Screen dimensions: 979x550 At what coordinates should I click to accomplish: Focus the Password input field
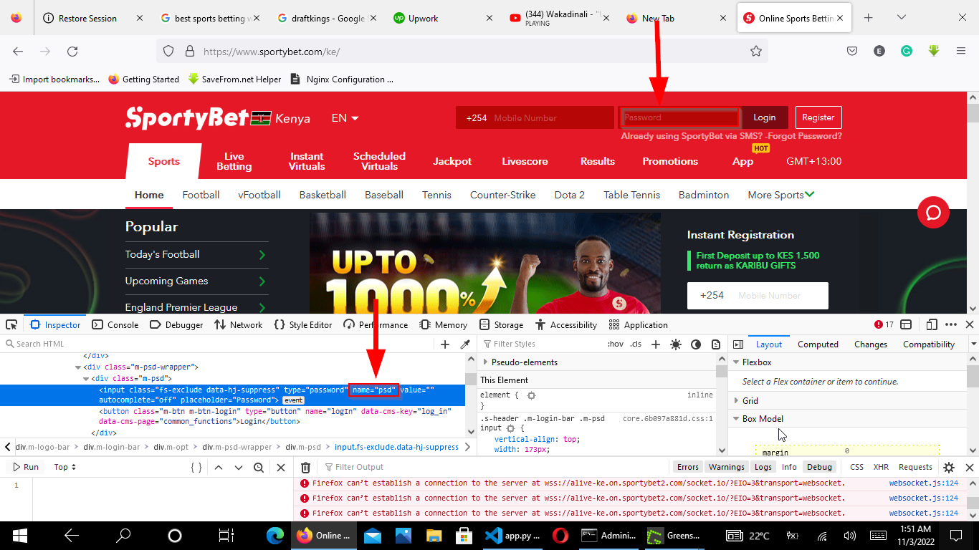point(680,117)
